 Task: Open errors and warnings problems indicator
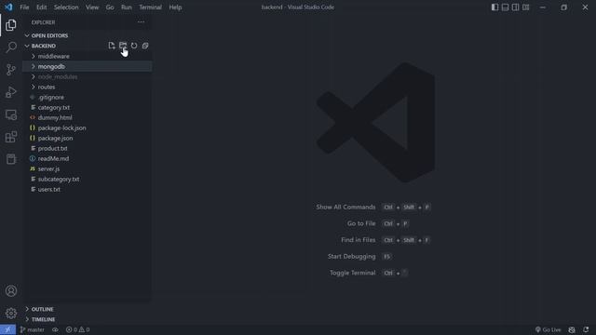tap(77, 329)
